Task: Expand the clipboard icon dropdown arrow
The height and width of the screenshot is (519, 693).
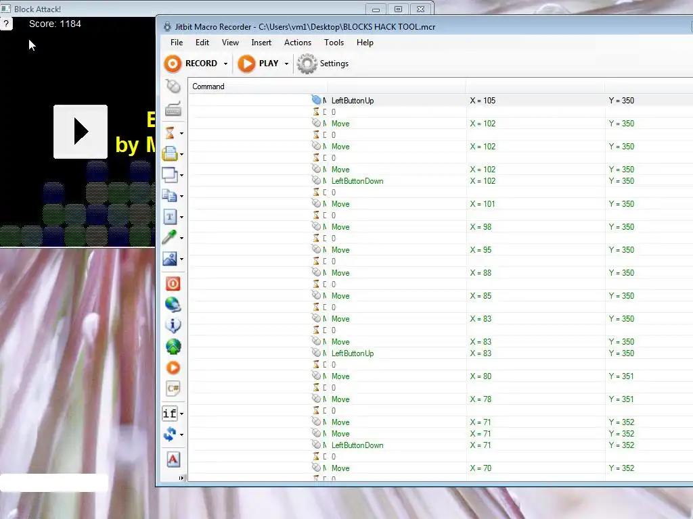Action: pyautogui.click(x=181, y=197)
